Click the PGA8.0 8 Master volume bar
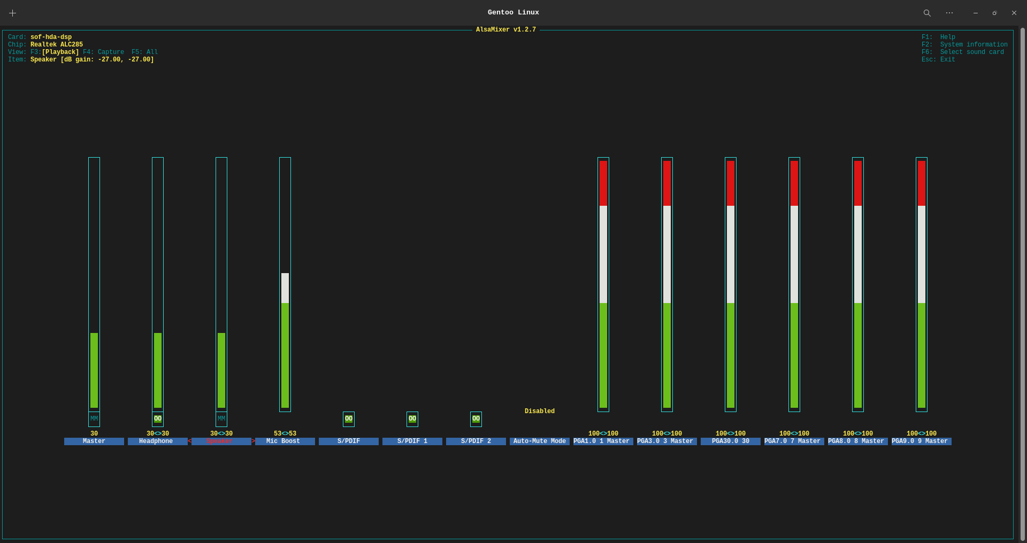 pyautogui.click(x=858, y=284)
